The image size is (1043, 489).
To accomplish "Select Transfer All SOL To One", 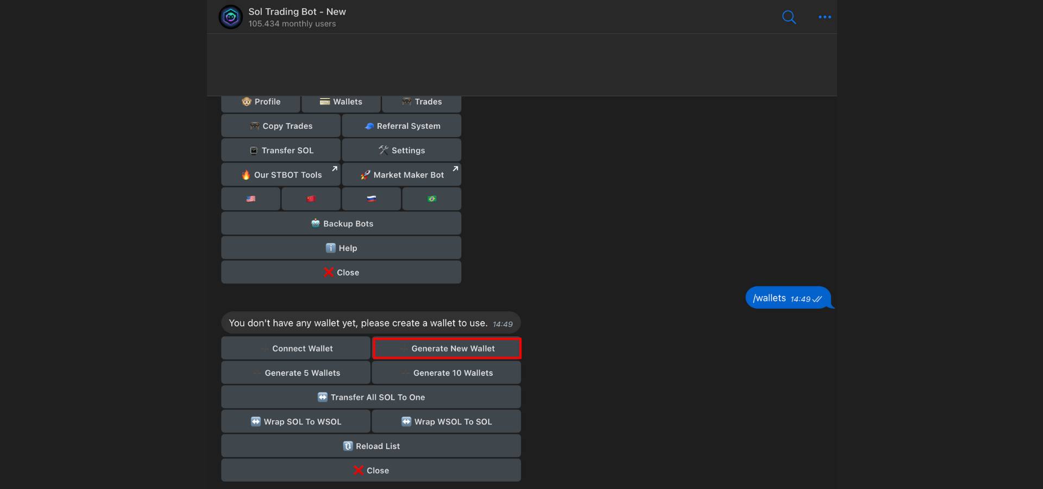I will tap(371, 397).
